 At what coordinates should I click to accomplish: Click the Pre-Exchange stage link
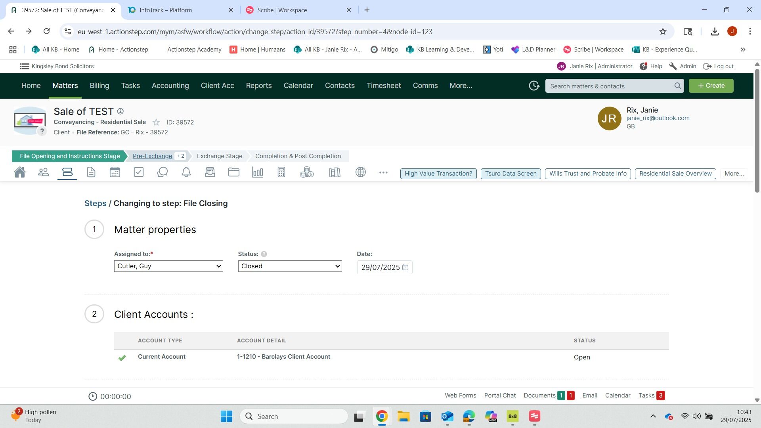click(x=152, y=156)
